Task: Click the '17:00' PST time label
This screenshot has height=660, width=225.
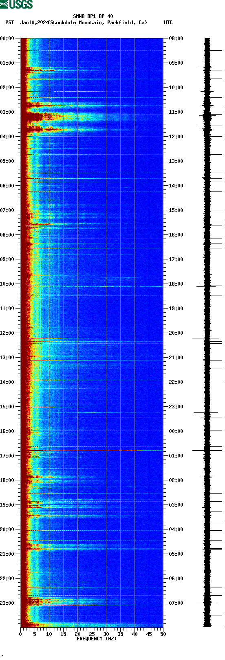Action: (7, 456)
